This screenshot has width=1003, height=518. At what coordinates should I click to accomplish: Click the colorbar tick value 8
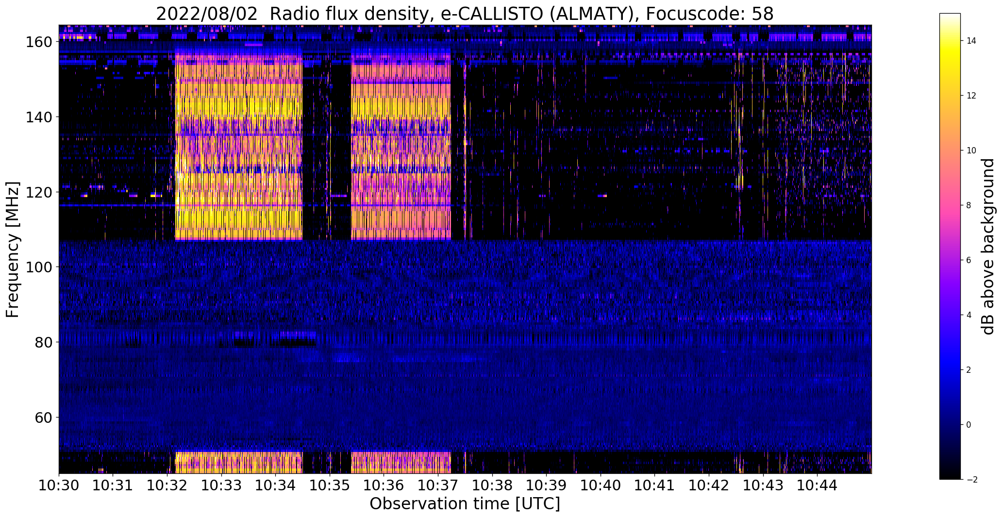(969, 205)
